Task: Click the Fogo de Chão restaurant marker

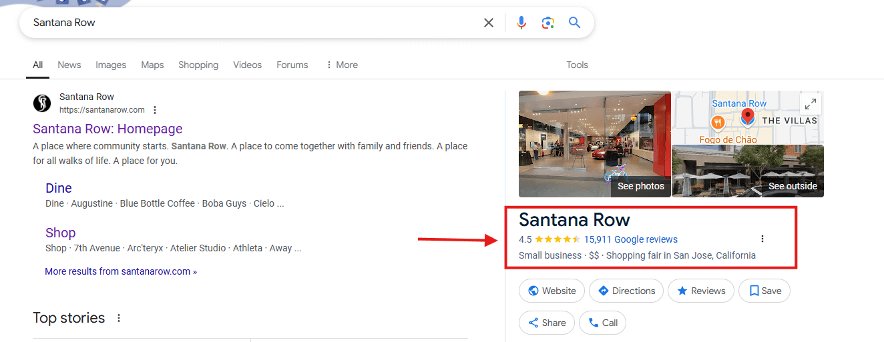Action: pyautogui.click(x=718, y=122)
